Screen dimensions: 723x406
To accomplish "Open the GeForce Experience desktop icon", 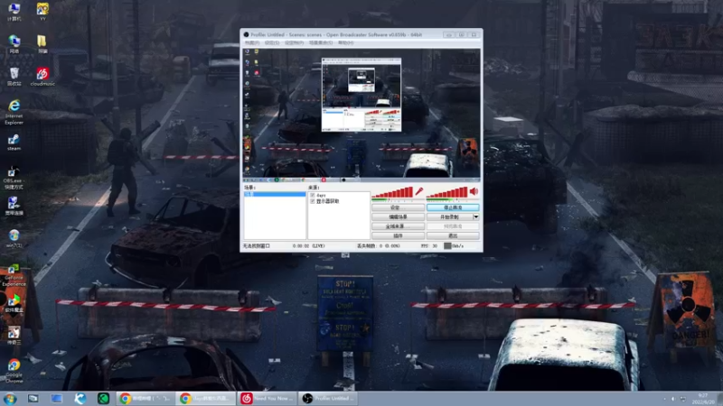I will [13, 275].
